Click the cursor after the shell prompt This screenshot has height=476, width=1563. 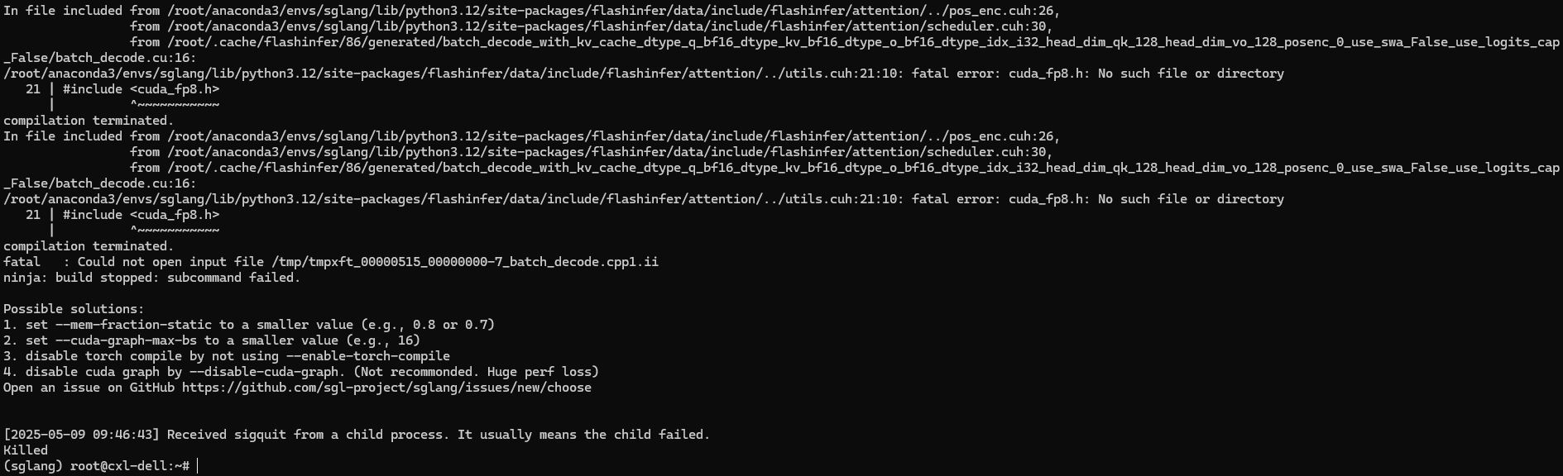point(199,466)
